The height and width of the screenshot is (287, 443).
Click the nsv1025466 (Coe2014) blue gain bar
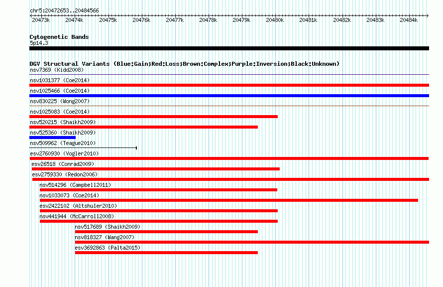[x=229, y=96]
